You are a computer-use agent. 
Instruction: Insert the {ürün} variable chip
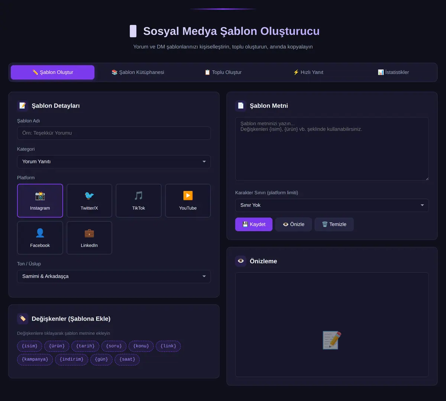pos(57,346)
